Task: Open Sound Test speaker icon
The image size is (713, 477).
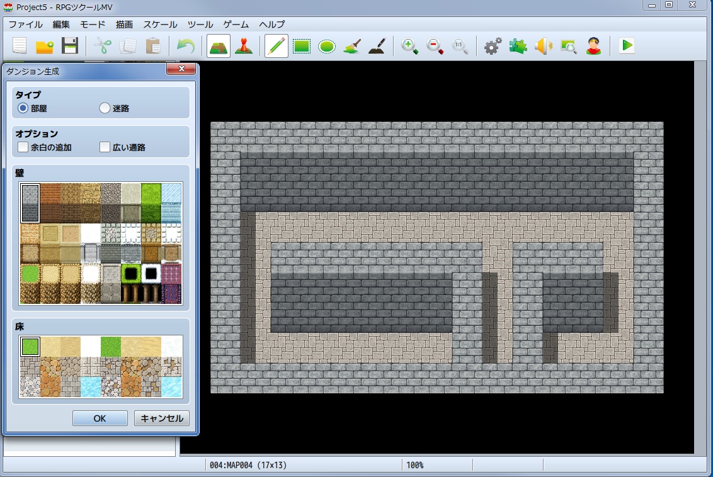Action: point(543,46)
